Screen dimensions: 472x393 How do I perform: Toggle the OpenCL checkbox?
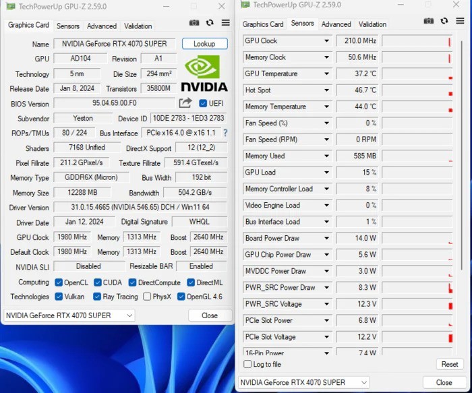pos(59,282)
